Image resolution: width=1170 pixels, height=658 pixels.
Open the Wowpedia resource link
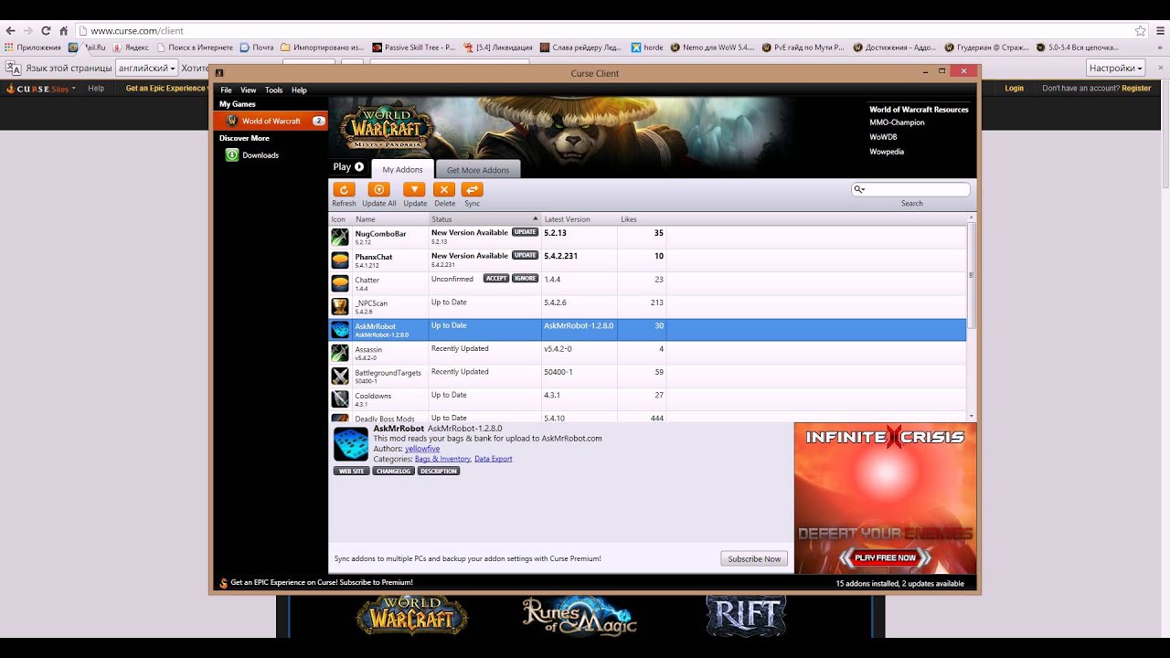coord(887,152)
